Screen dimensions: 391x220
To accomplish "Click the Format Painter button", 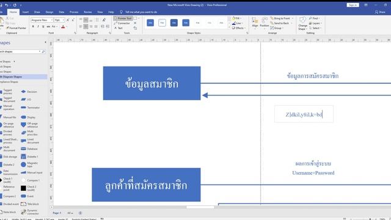I will pyautogui.click(x=16, y=28).
